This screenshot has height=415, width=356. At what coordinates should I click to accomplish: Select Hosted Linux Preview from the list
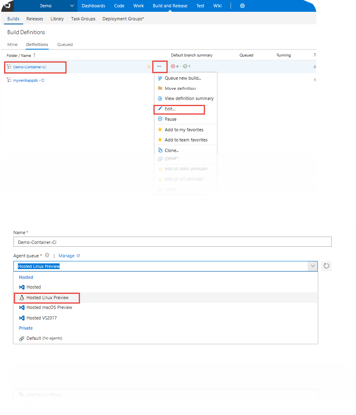(47, 298)
